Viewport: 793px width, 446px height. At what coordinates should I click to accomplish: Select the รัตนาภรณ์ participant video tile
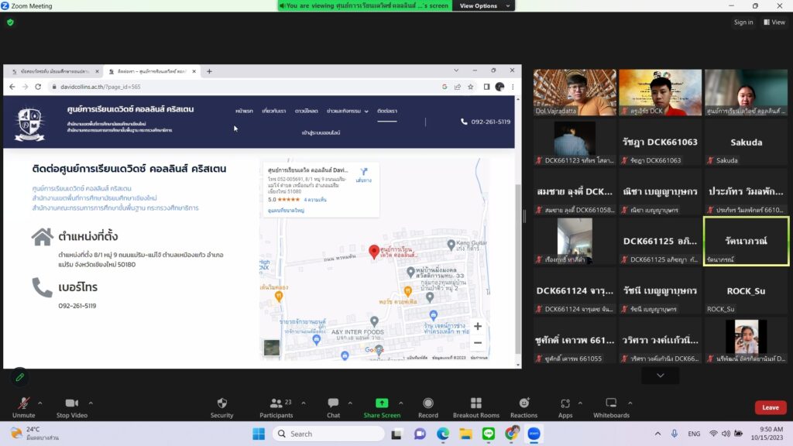tap(746, 241)
